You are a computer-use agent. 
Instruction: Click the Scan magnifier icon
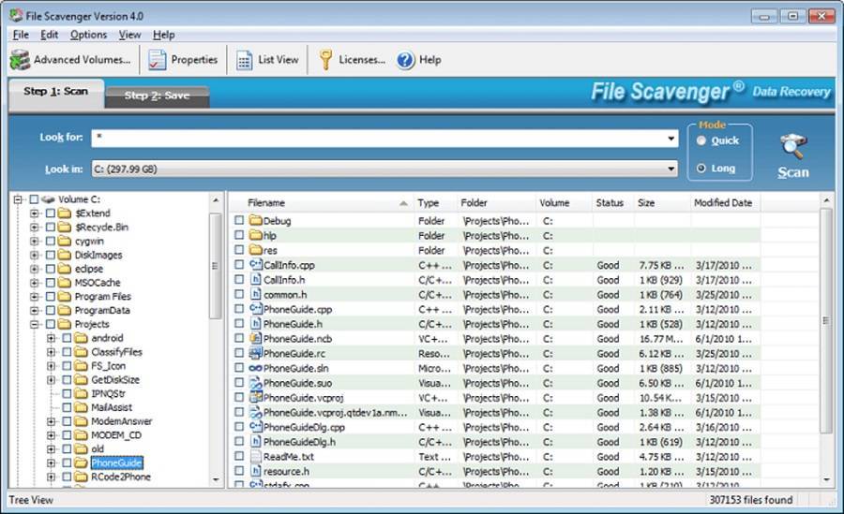click(x=793, y=147)
